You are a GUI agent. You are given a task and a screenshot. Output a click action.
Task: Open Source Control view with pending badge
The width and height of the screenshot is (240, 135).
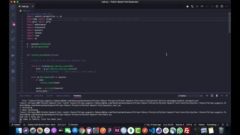(13, 23)
